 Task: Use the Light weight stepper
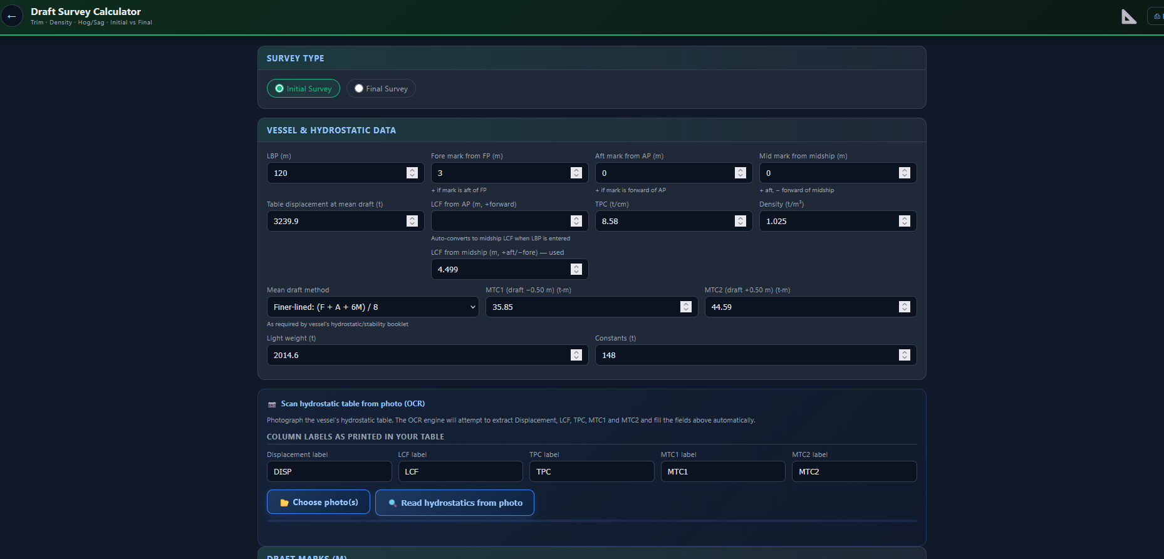coord(576,355)
